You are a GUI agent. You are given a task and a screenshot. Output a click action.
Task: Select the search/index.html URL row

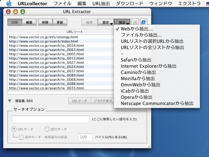pyautogui.click(x=61, y=41)
